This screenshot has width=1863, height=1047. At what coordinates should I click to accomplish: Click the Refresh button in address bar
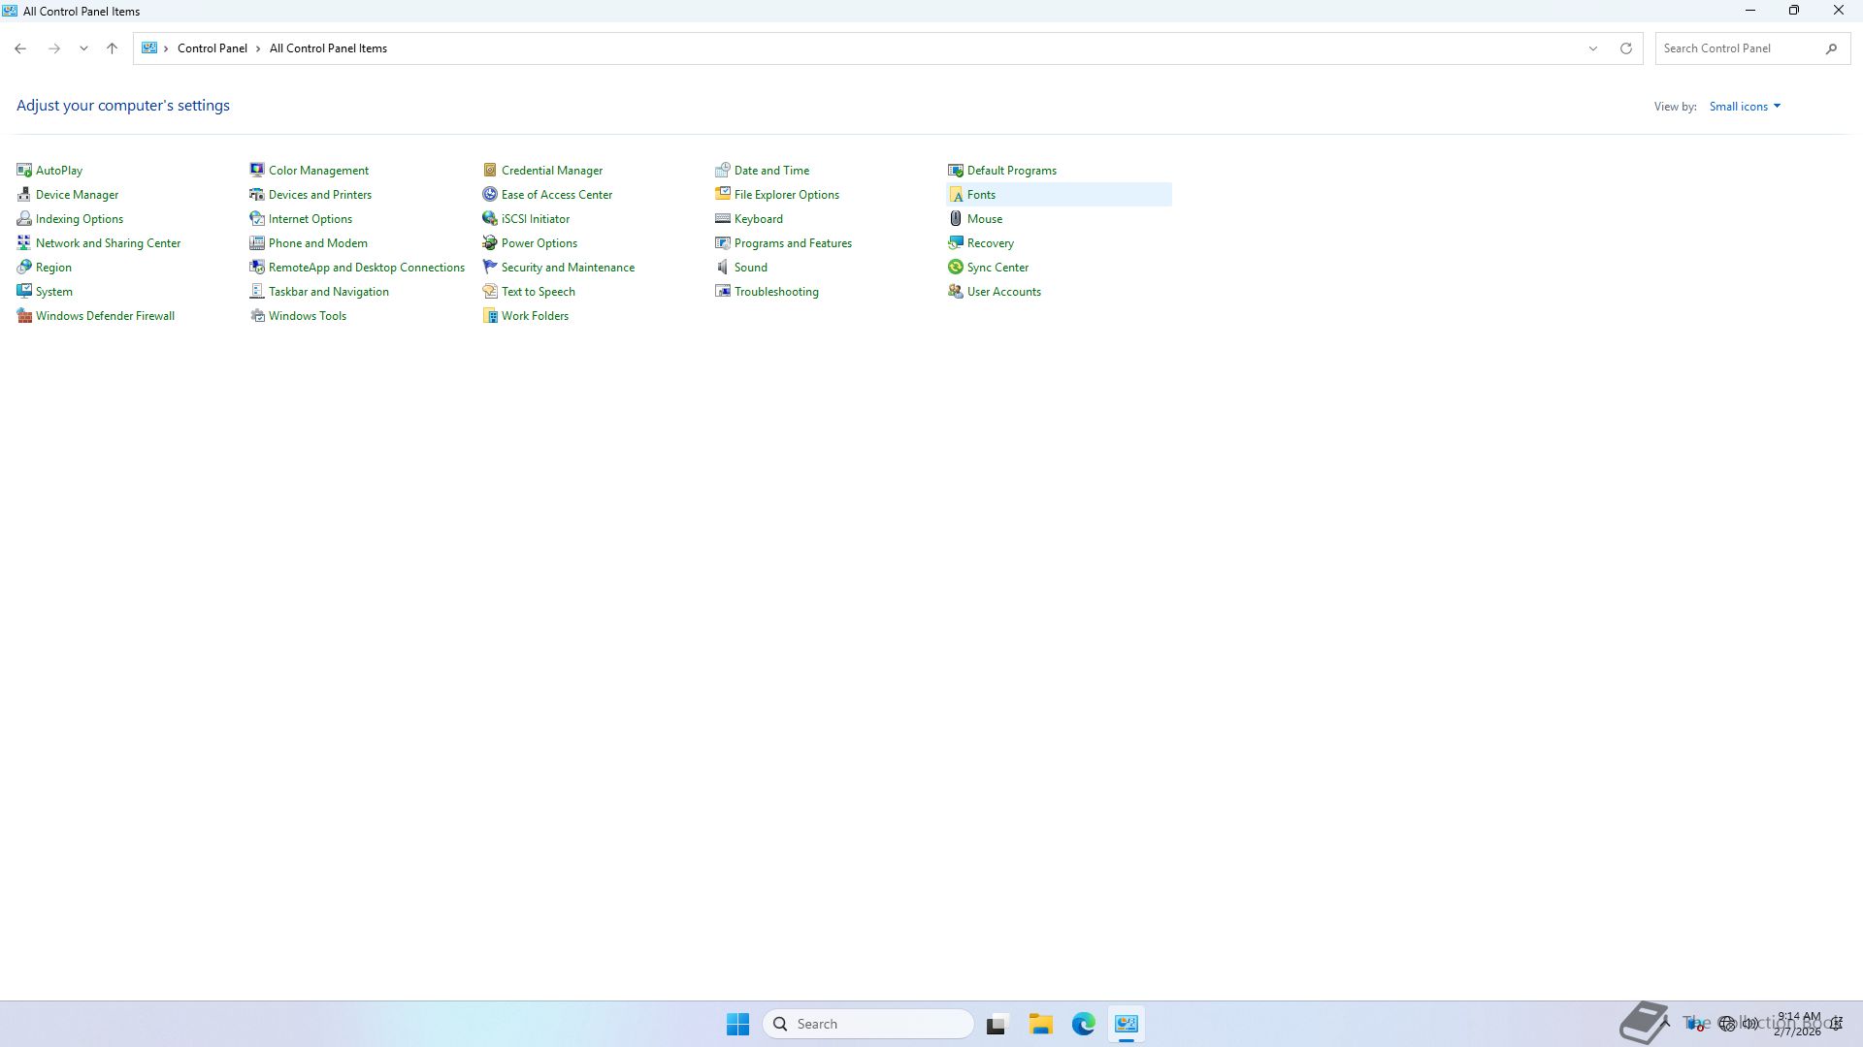pyautogui.click(x=1626, y=48)
